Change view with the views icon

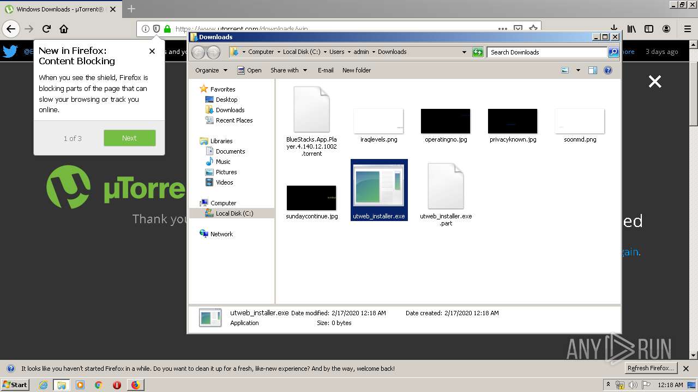click(x=565, y=70)
